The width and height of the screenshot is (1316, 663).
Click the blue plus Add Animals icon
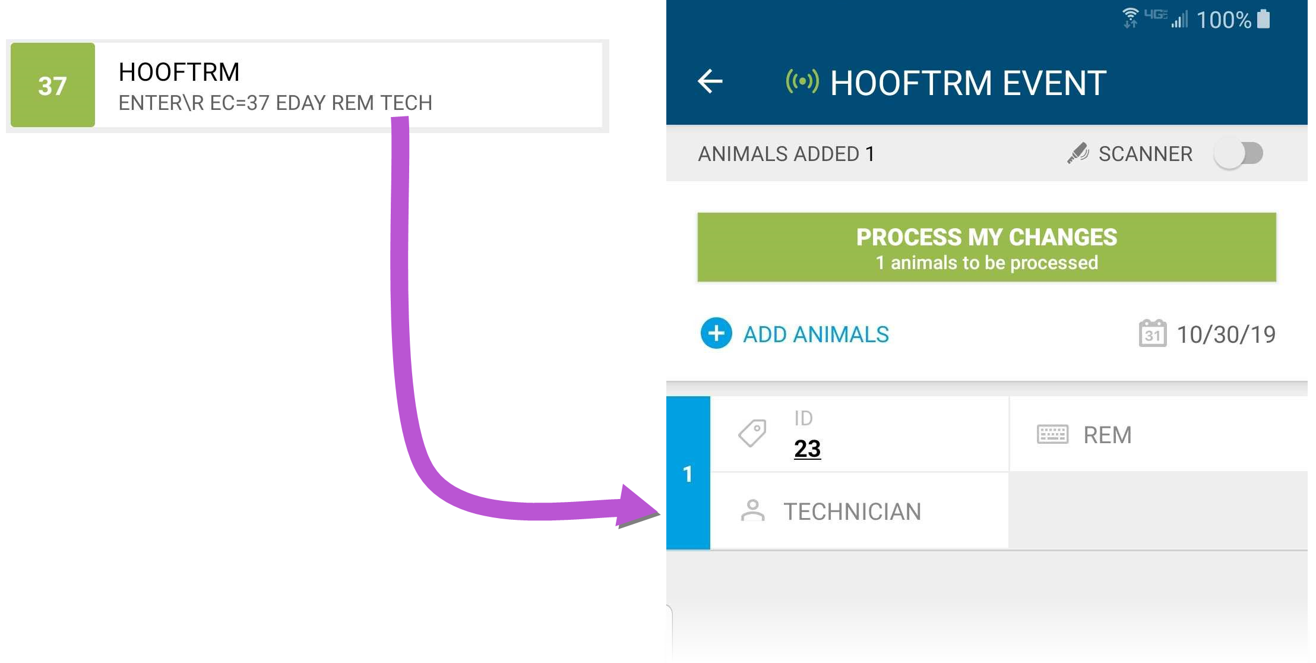716,333
